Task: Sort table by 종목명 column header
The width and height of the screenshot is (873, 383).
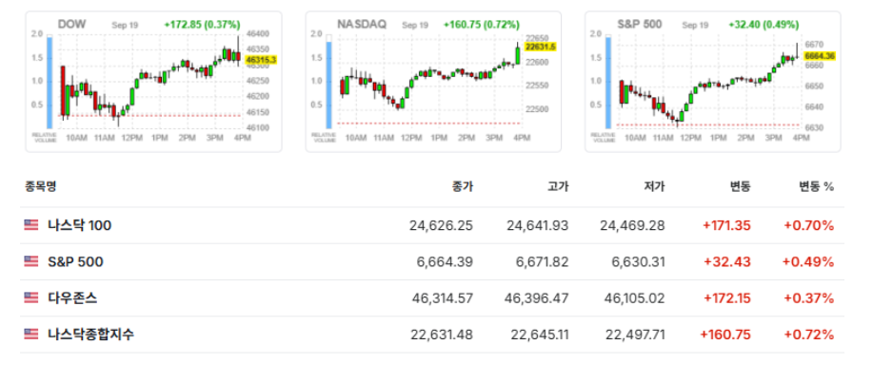Action: point(41,187)
